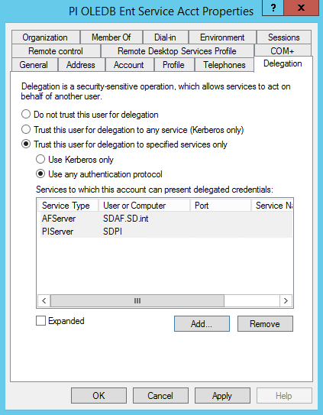323x415 pixels.
Task: Open the Account tab
Action: tap(129, 65)
